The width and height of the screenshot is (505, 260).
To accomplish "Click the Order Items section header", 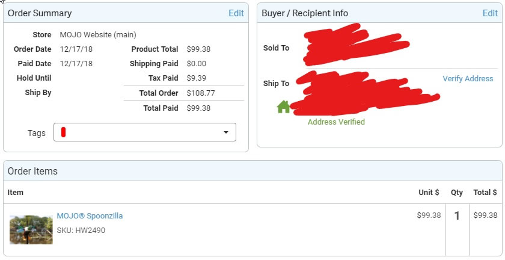I will (32, 172).
